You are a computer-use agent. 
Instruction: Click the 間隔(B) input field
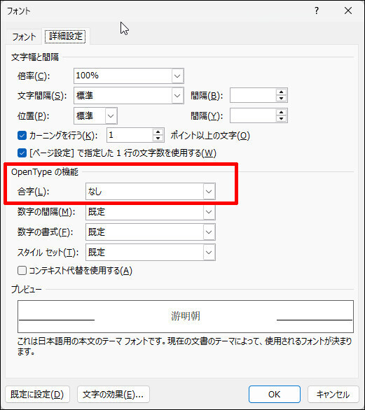point(253,95)
